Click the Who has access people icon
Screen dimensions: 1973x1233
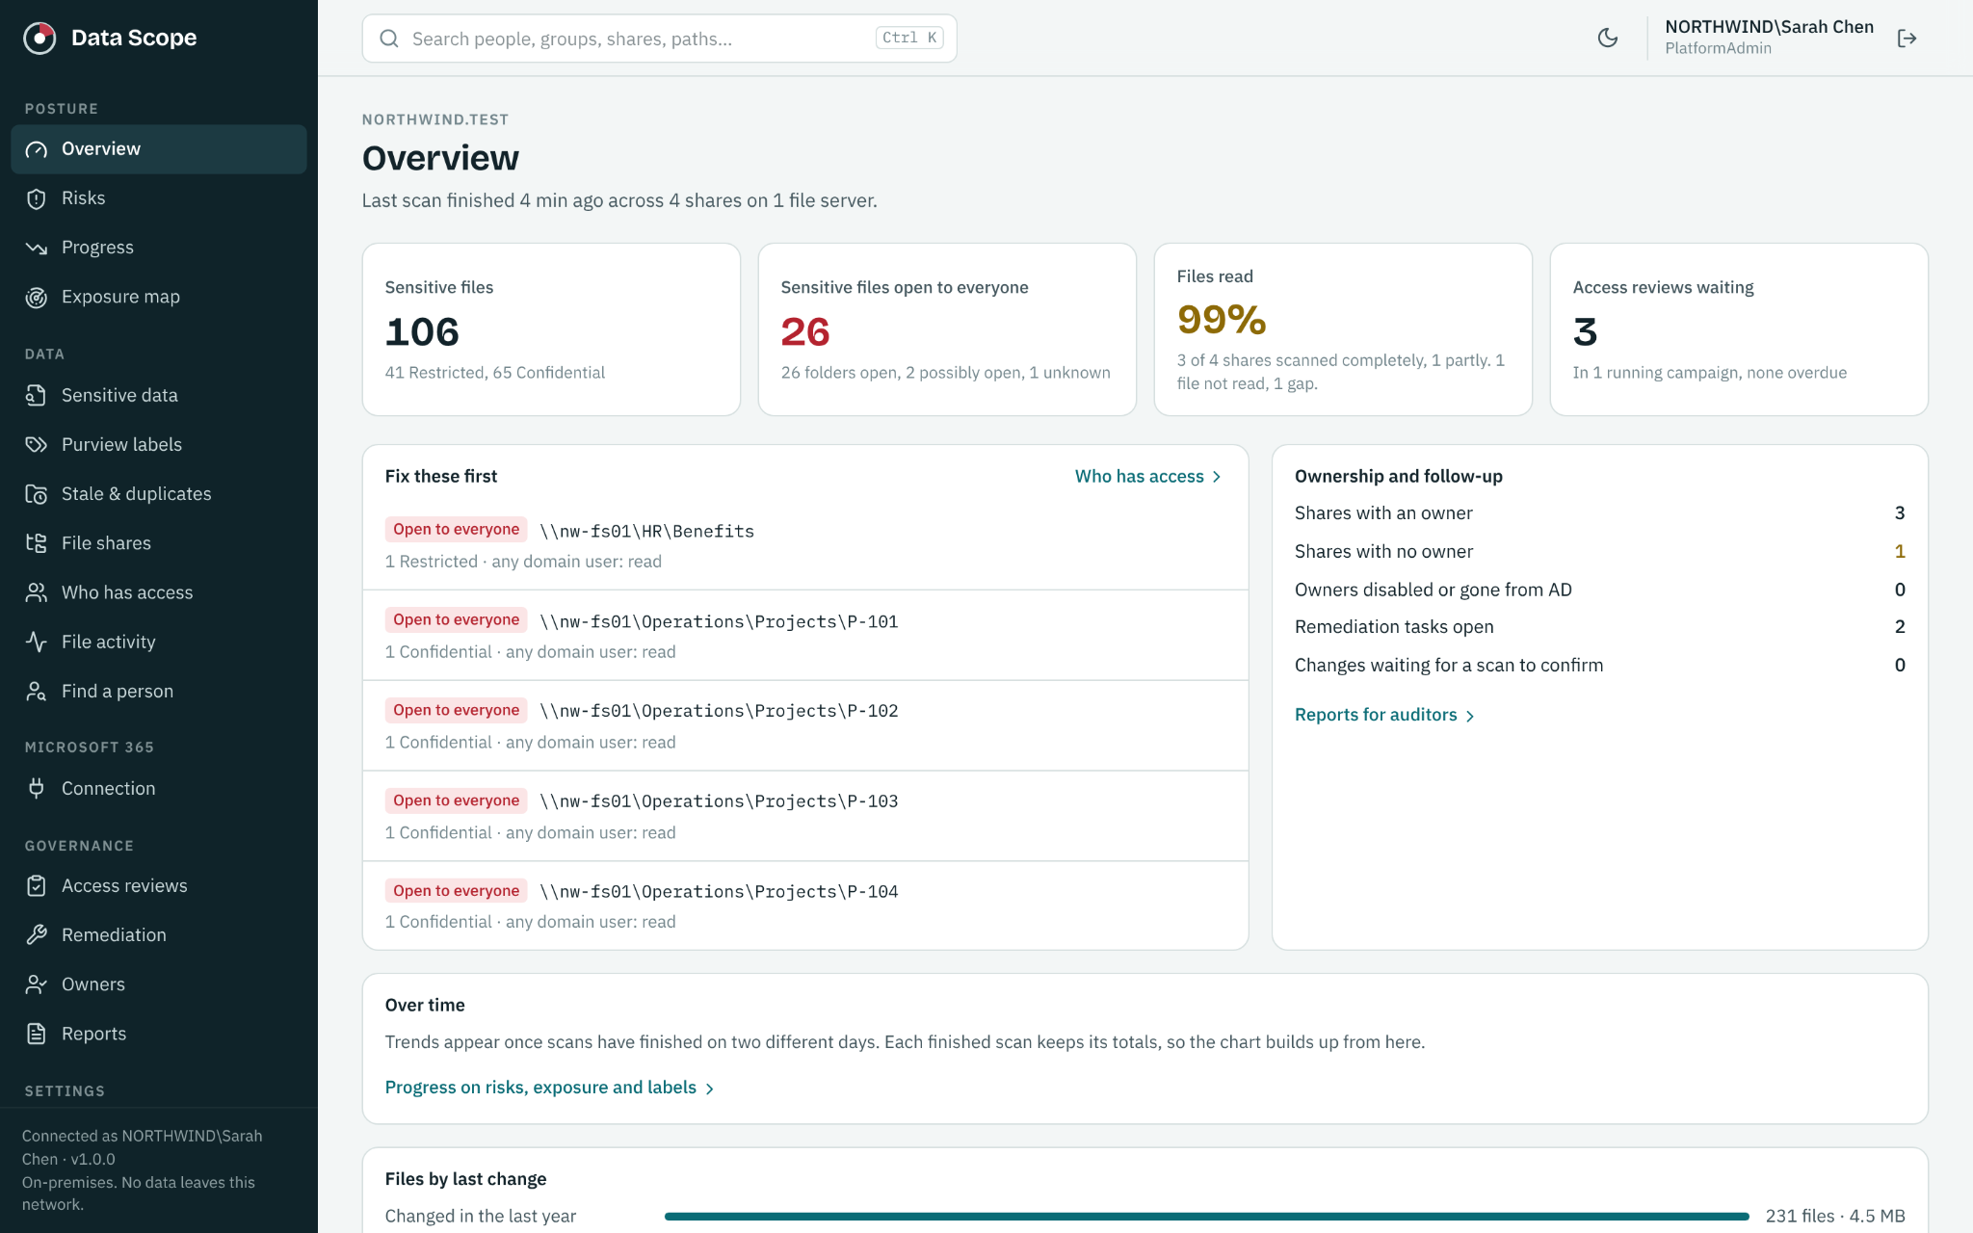(37, 592)
